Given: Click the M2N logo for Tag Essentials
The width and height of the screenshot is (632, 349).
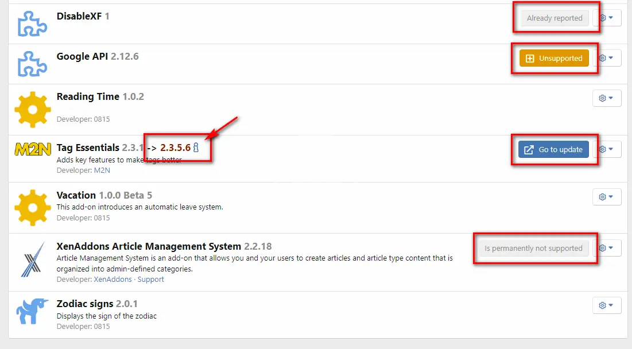Looking at the screenshot, I should pyautogui.click(x=32, y=149).
